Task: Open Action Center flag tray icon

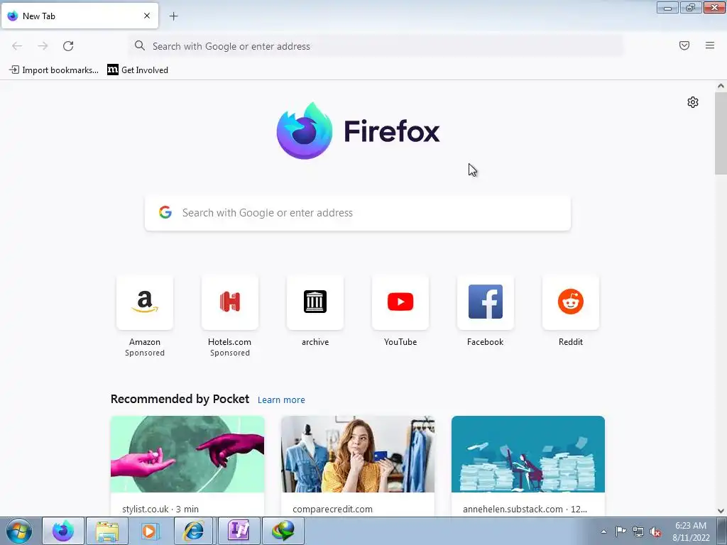Action: pos(621,532)
